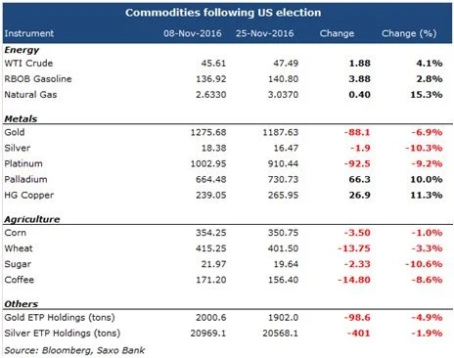The height and width of the screenshot is (358, 454).
Task: Click the Change (%) column header
Action: 409,33
